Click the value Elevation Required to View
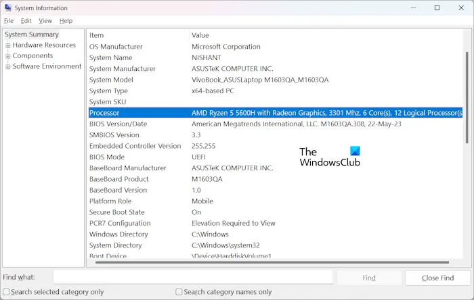 (x=234, y=223)
